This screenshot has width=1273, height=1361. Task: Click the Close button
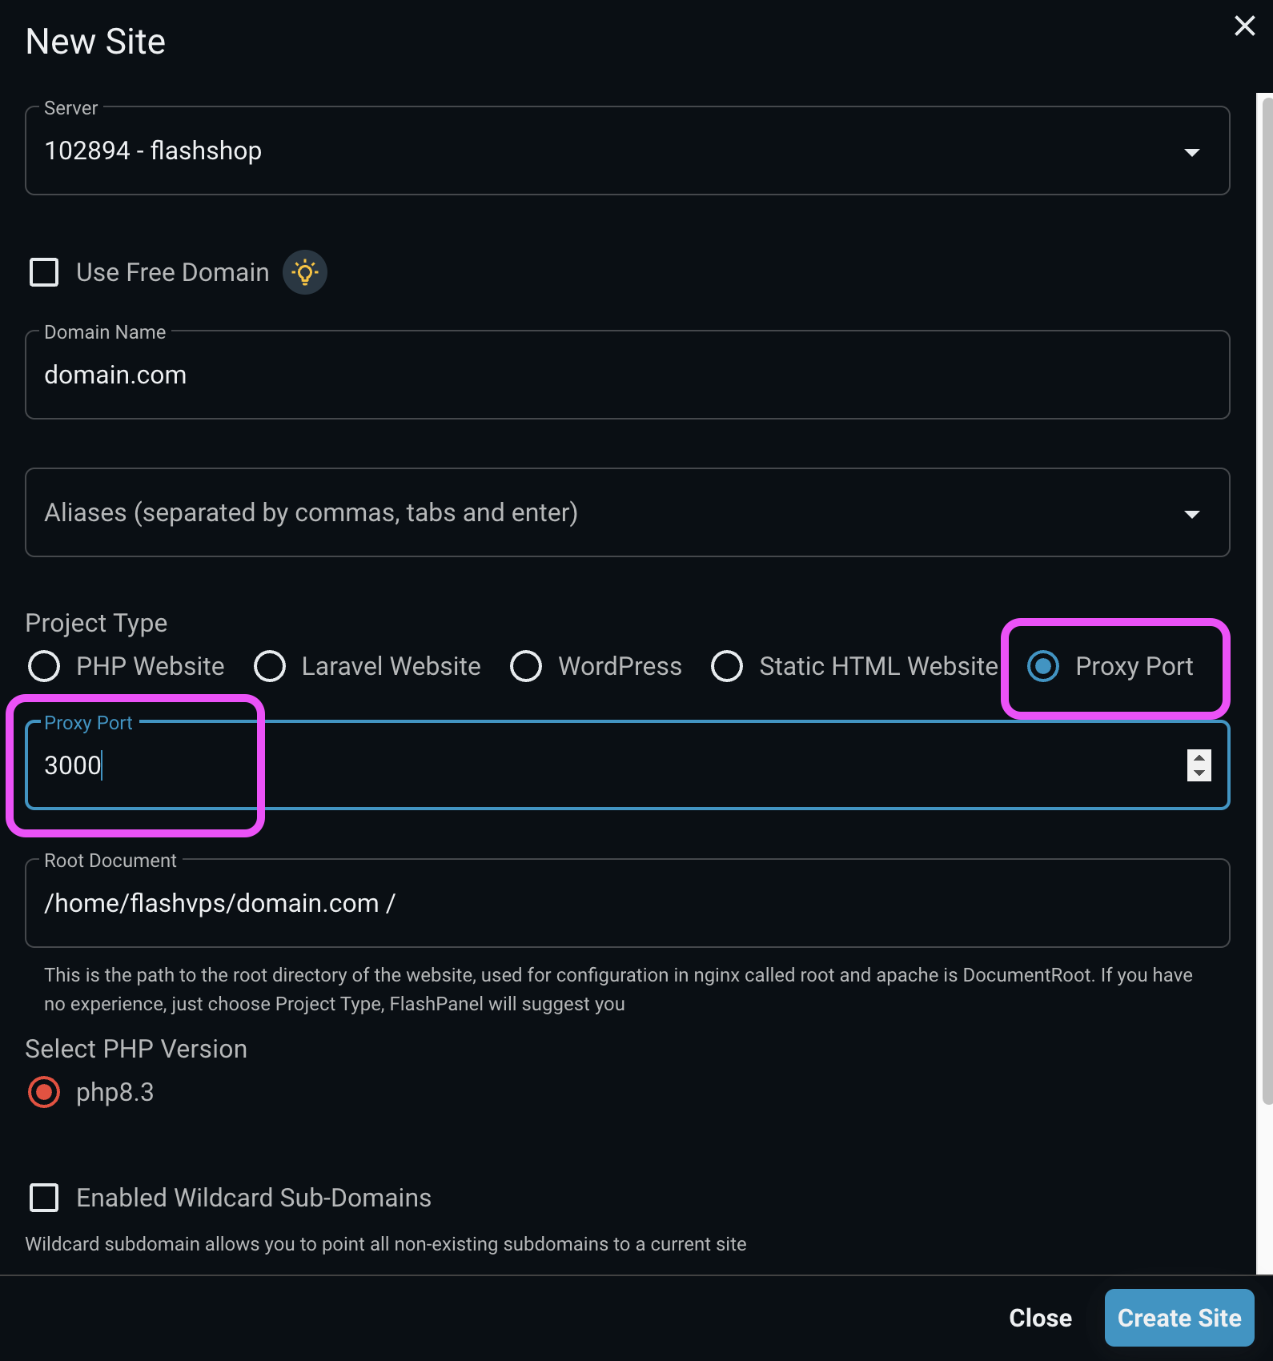1040,1318
